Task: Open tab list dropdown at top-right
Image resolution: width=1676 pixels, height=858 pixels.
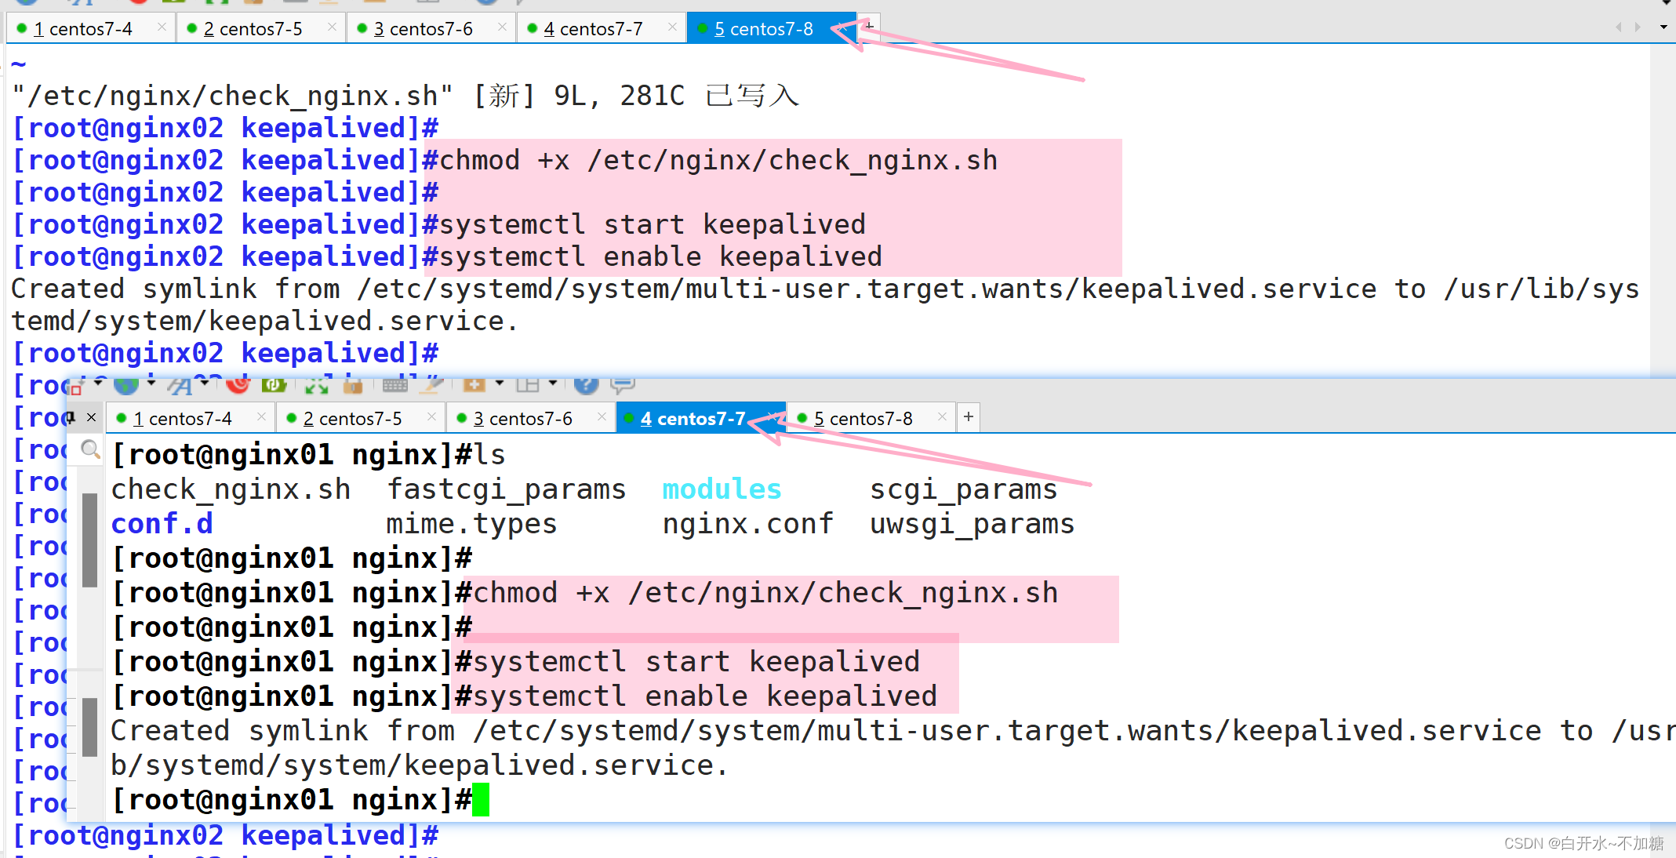Action: (1663, 27)
